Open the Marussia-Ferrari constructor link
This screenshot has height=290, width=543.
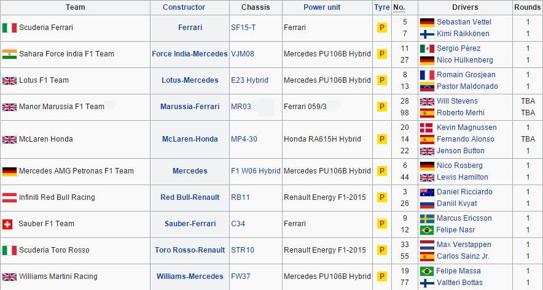[x=190, y=107]
